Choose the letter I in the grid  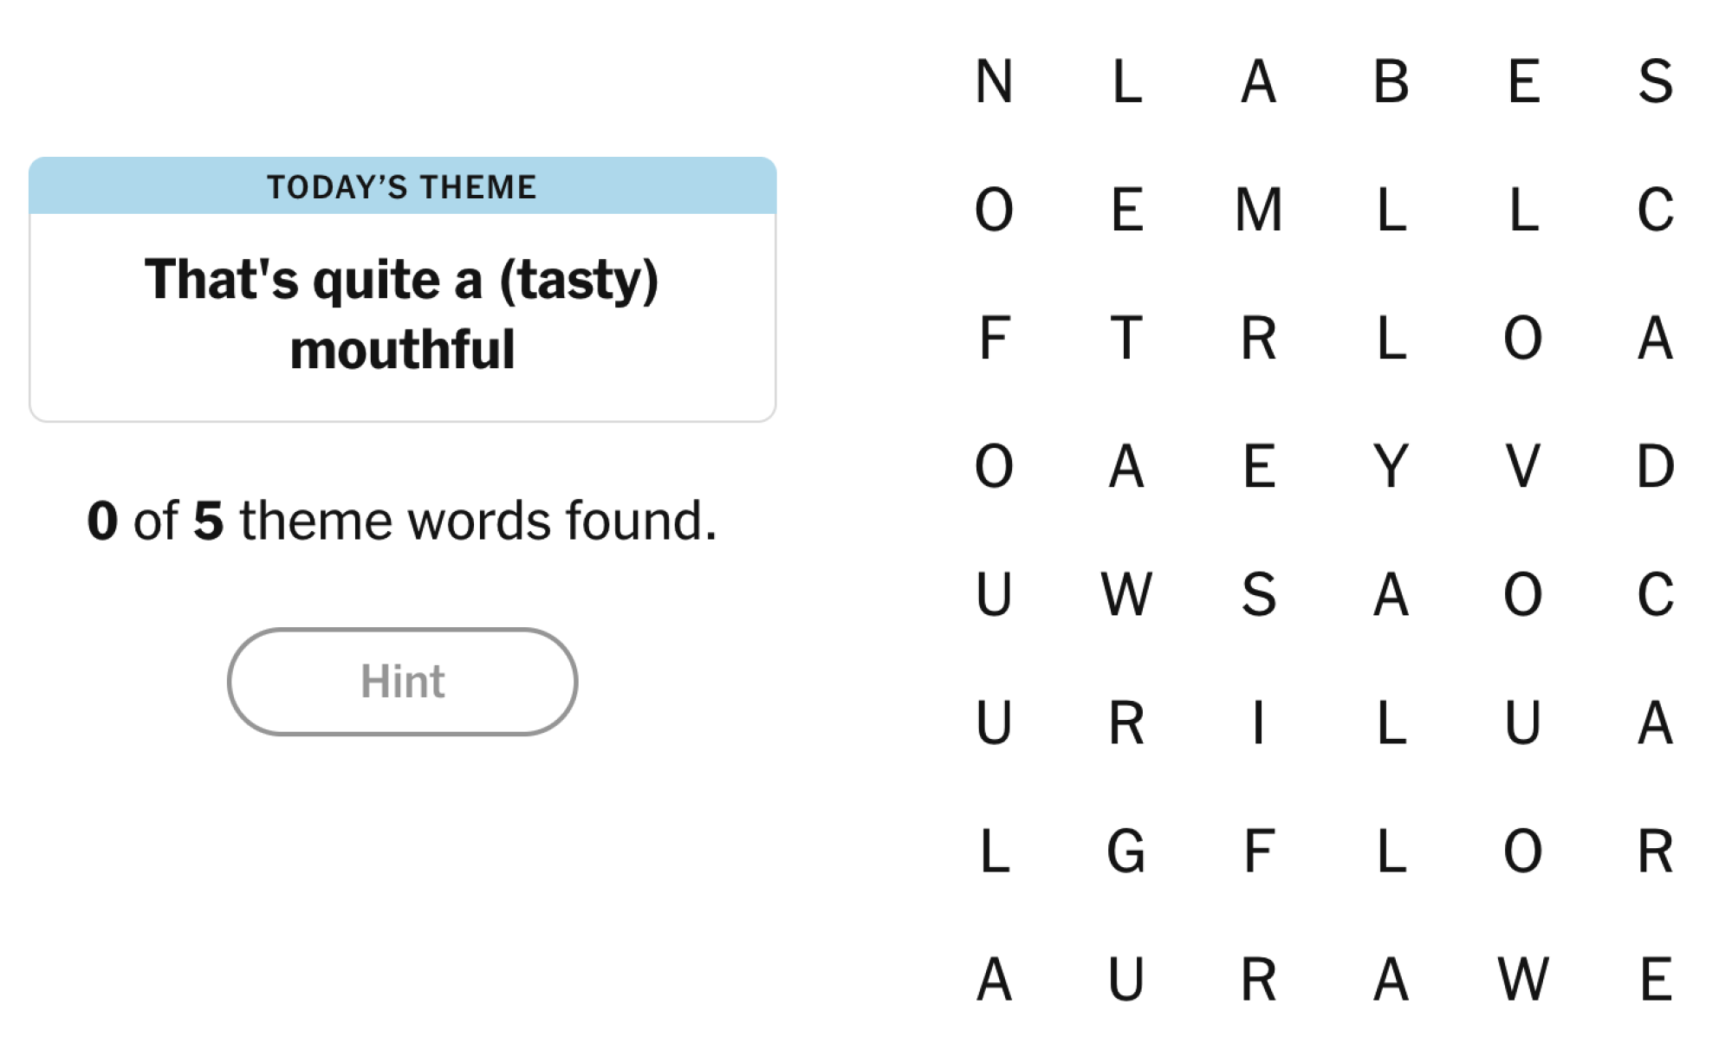(1258, 722)
